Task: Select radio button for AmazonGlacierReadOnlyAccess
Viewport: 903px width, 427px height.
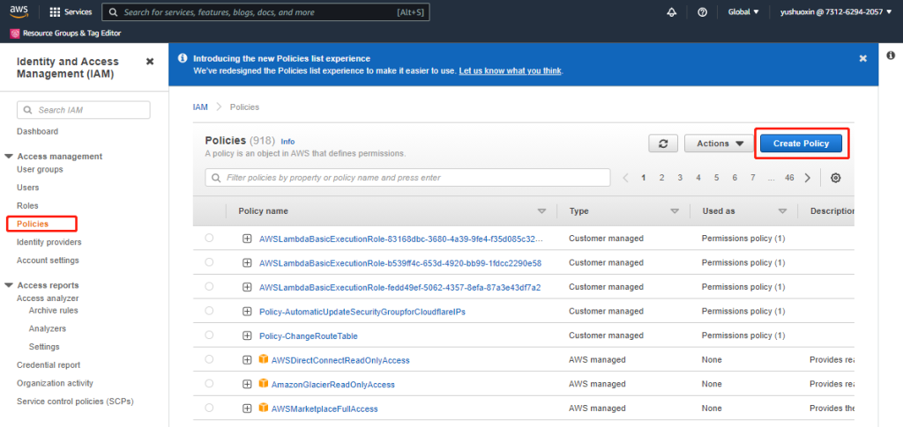Action: [x=209, y=384]
